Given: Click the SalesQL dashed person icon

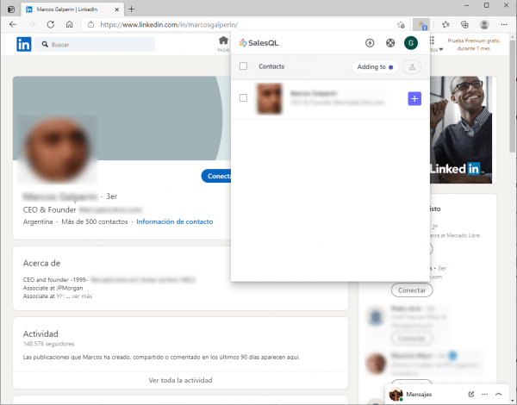Looking at the screenshot, I should [x=412, y=67].
